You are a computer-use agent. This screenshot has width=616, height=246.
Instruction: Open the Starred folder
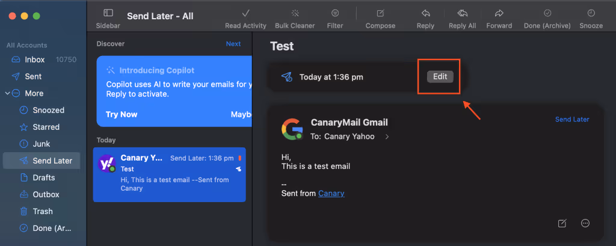pyautogui.click(x=42, y=128)
